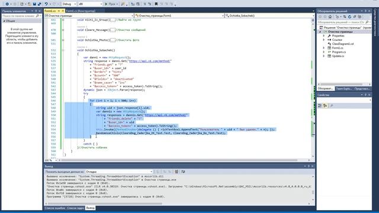The width and height of the screenshot is (379, 213).
Task: Click the Navigate Backward toolbar icon
Action: (7, 4)
